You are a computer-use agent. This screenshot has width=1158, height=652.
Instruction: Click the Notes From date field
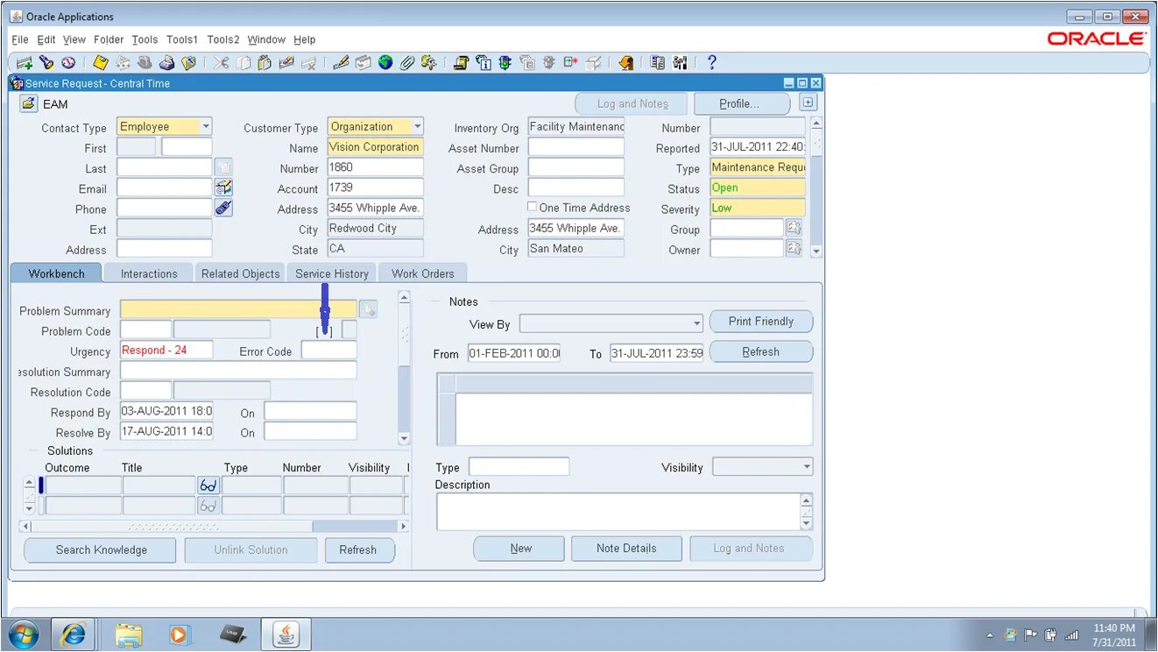514,353
